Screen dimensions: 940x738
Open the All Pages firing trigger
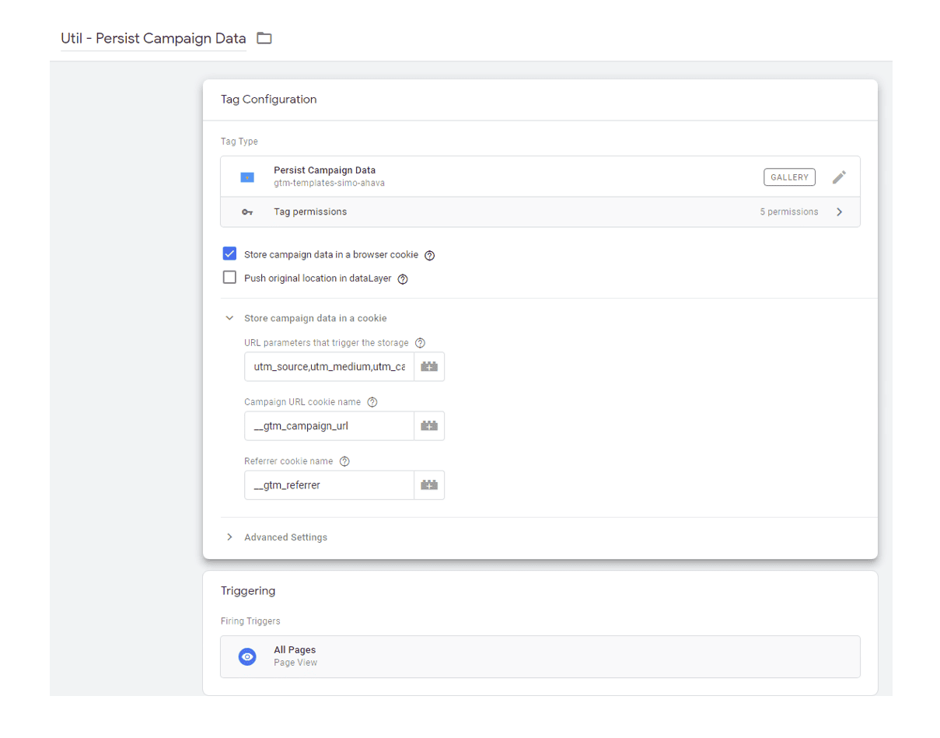pos(540,656)
